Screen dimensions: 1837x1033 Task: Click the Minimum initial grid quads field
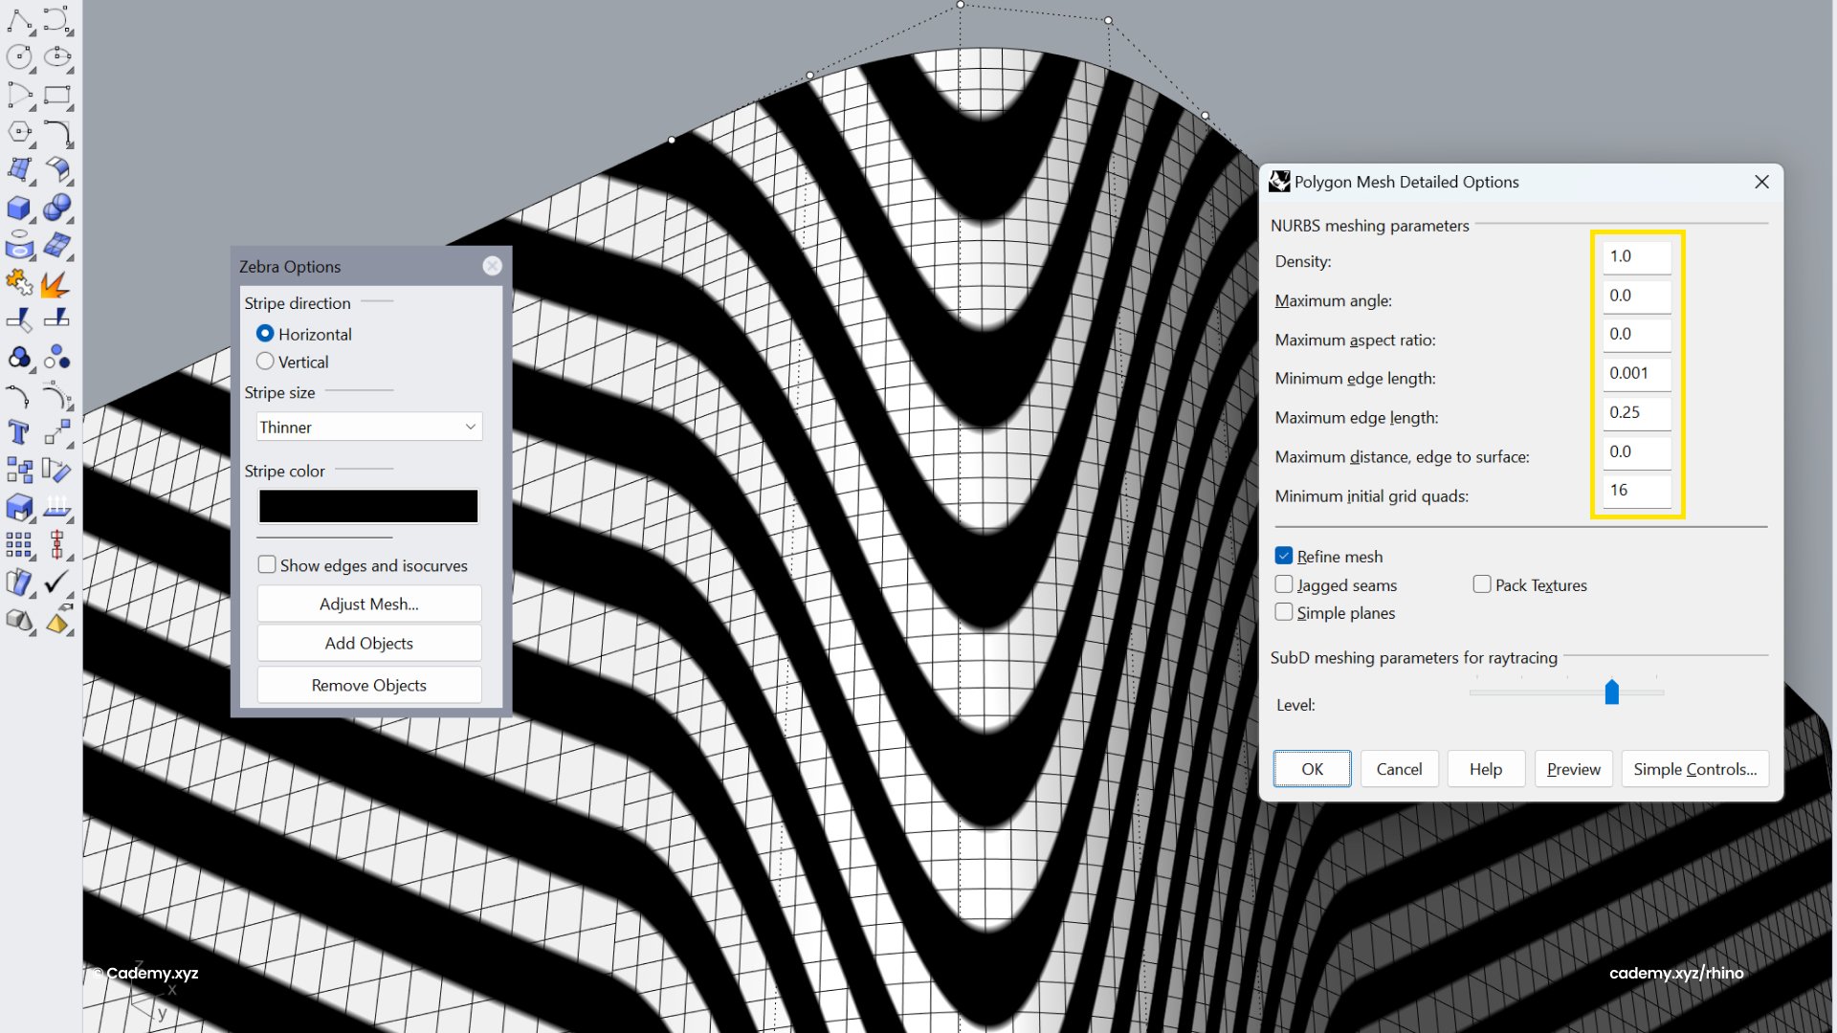pyautogui.click(x=1637, y=490)
